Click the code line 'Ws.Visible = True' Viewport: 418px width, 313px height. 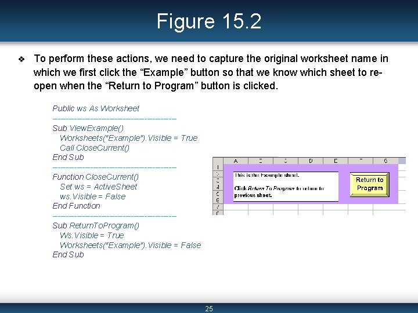click(x=92, y=235)
